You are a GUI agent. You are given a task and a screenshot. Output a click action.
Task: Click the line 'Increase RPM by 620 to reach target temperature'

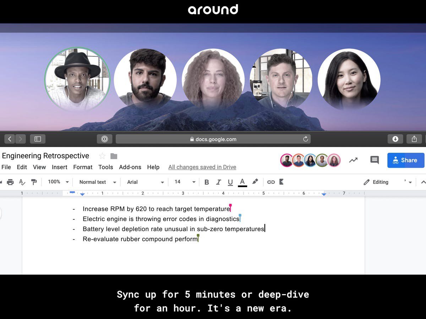[x=156, y=209]
